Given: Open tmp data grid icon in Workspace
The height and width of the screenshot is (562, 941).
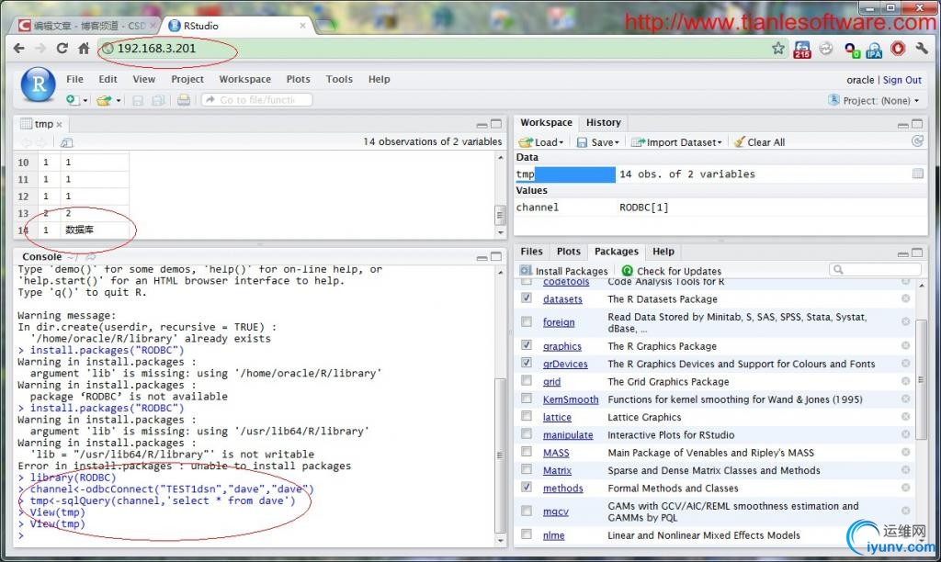Looking at the screenshot, I should 917,174.
